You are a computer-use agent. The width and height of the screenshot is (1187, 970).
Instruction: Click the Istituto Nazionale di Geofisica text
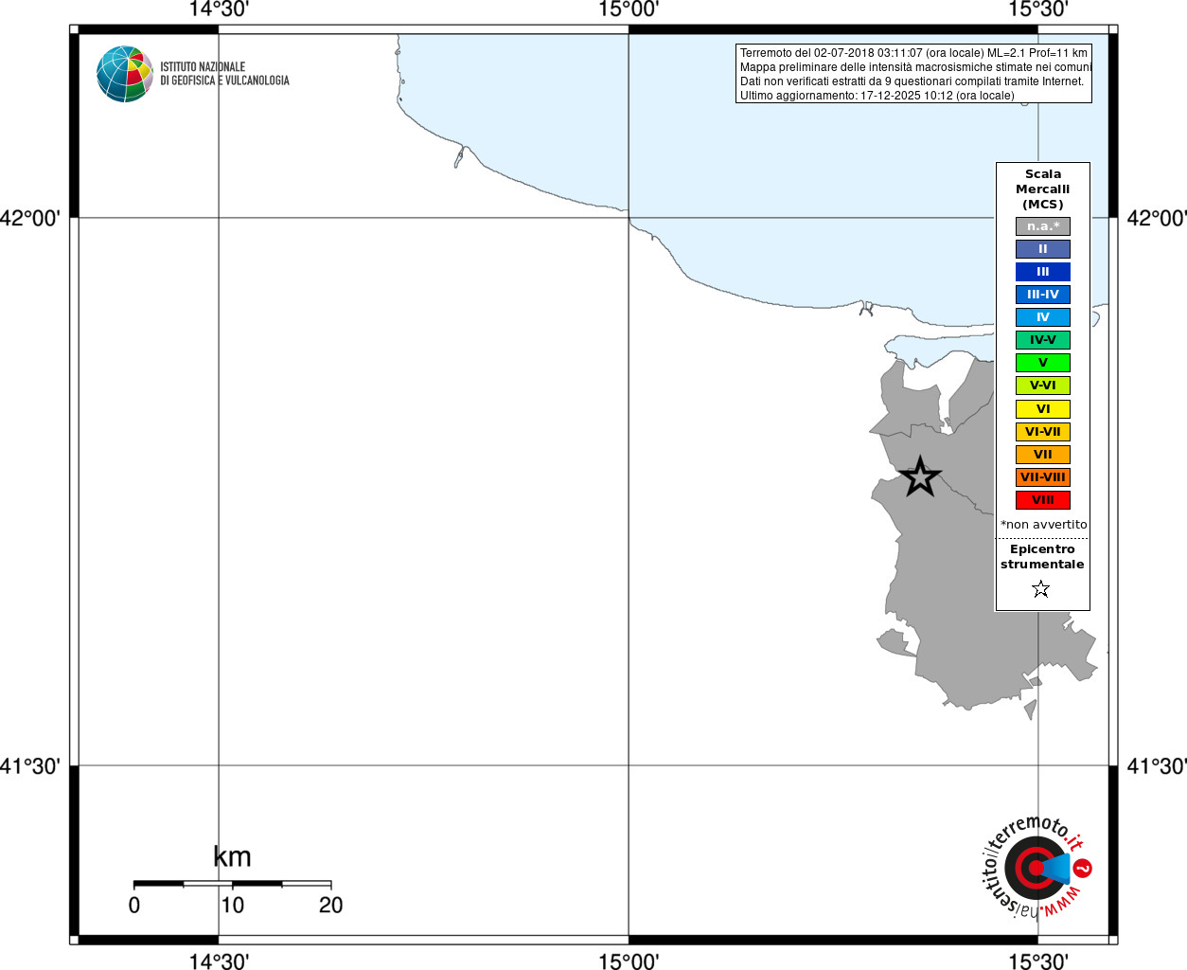tap(224, 74)
